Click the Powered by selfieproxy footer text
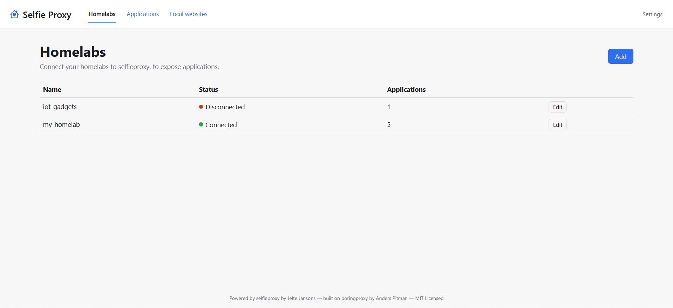This screenshot has width=673, height=308. [x=336, y=298]
